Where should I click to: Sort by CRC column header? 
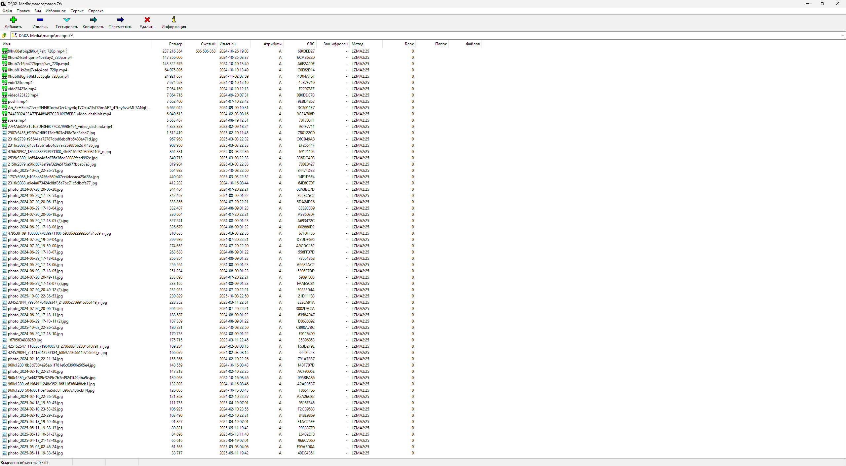310,44
